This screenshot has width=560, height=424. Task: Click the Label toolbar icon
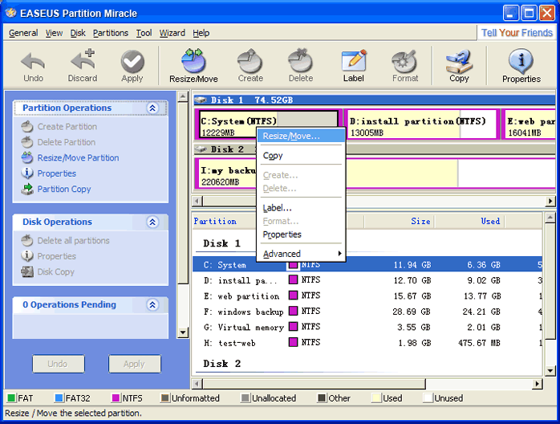coord(353,66)
